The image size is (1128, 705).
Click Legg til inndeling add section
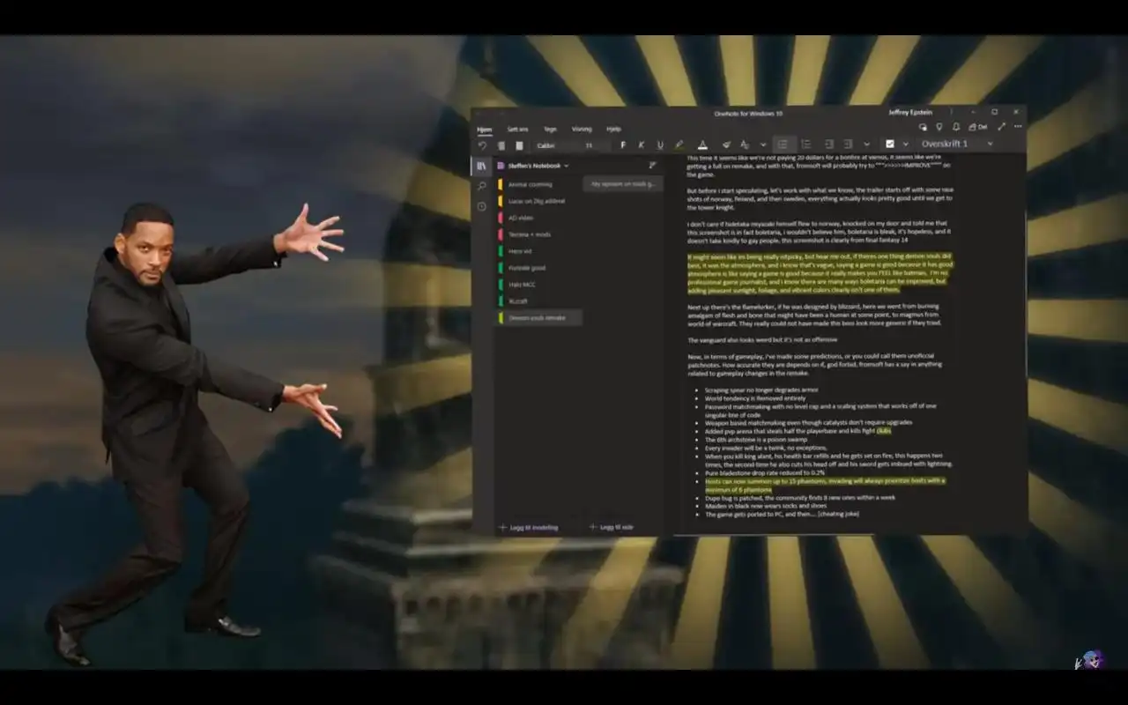click(529, 528)
